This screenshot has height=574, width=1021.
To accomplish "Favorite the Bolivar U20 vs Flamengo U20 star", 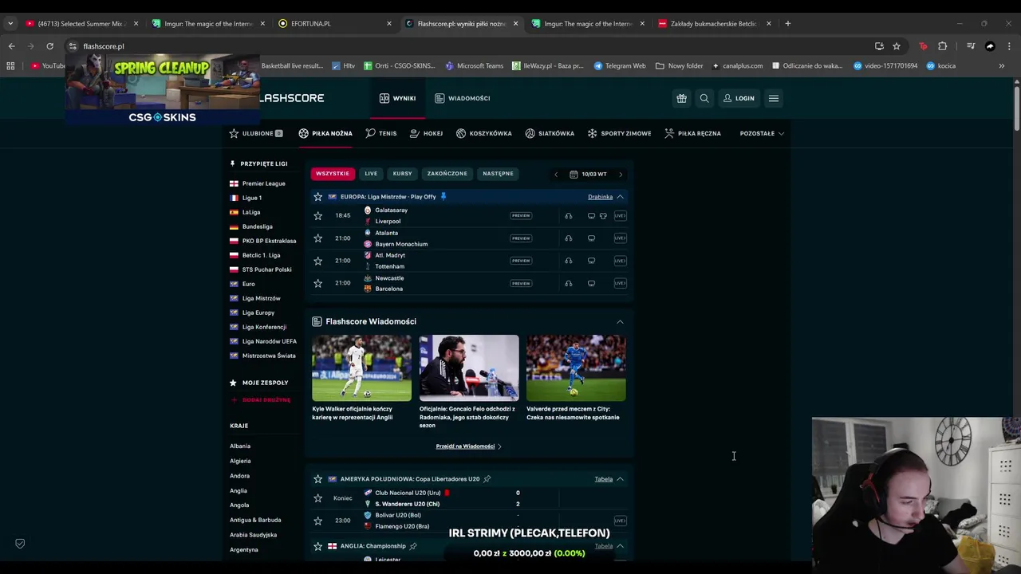I will point(317,521).
